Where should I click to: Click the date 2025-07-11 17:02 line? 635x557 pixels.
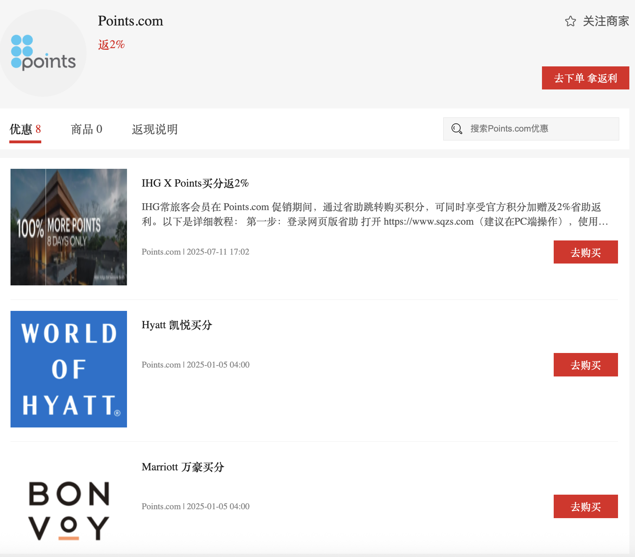tap(195, 252)
